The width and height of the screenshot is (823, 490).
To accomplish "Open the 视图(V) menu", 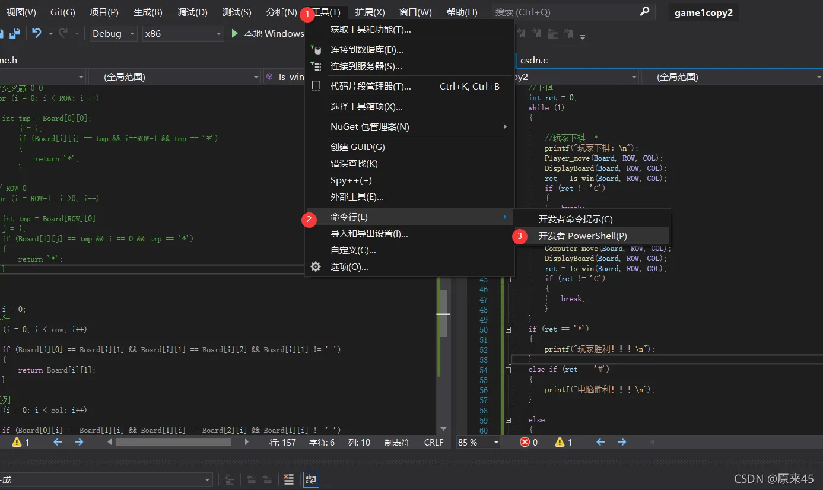I will [21, 12].
